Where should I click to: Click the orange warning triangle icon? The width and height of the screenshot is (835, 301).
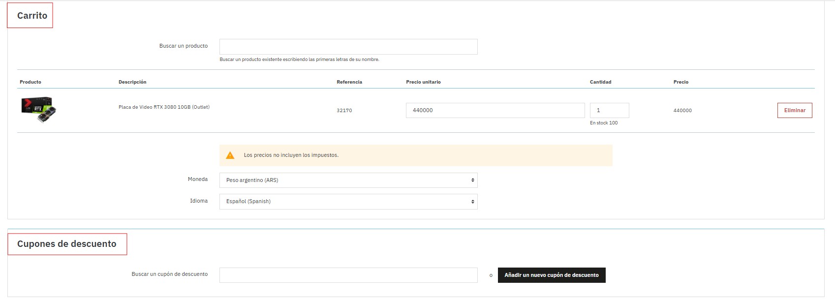[x=230, y=155]
